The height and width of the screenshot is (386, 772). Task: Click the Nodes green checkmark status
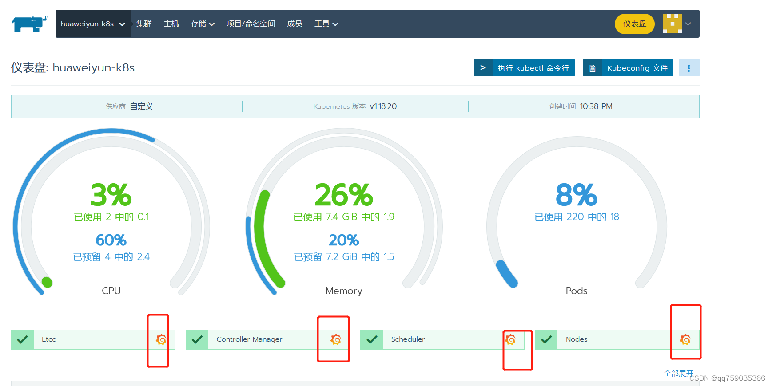click(x=546, y=339)
